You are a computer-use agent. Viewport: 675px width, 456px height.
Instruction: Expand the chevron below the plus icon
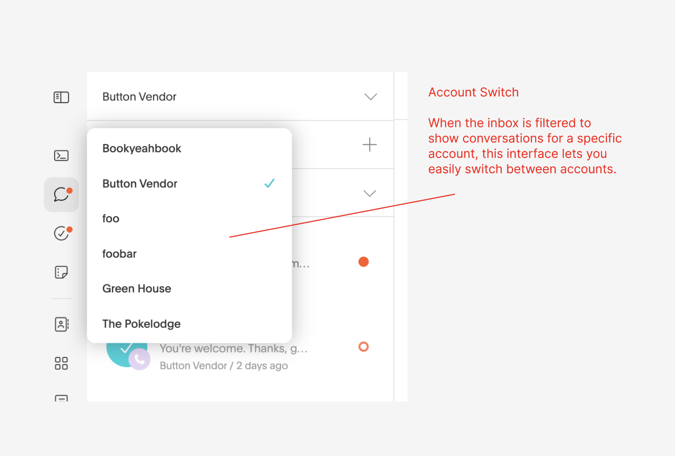tap(370, 194)
